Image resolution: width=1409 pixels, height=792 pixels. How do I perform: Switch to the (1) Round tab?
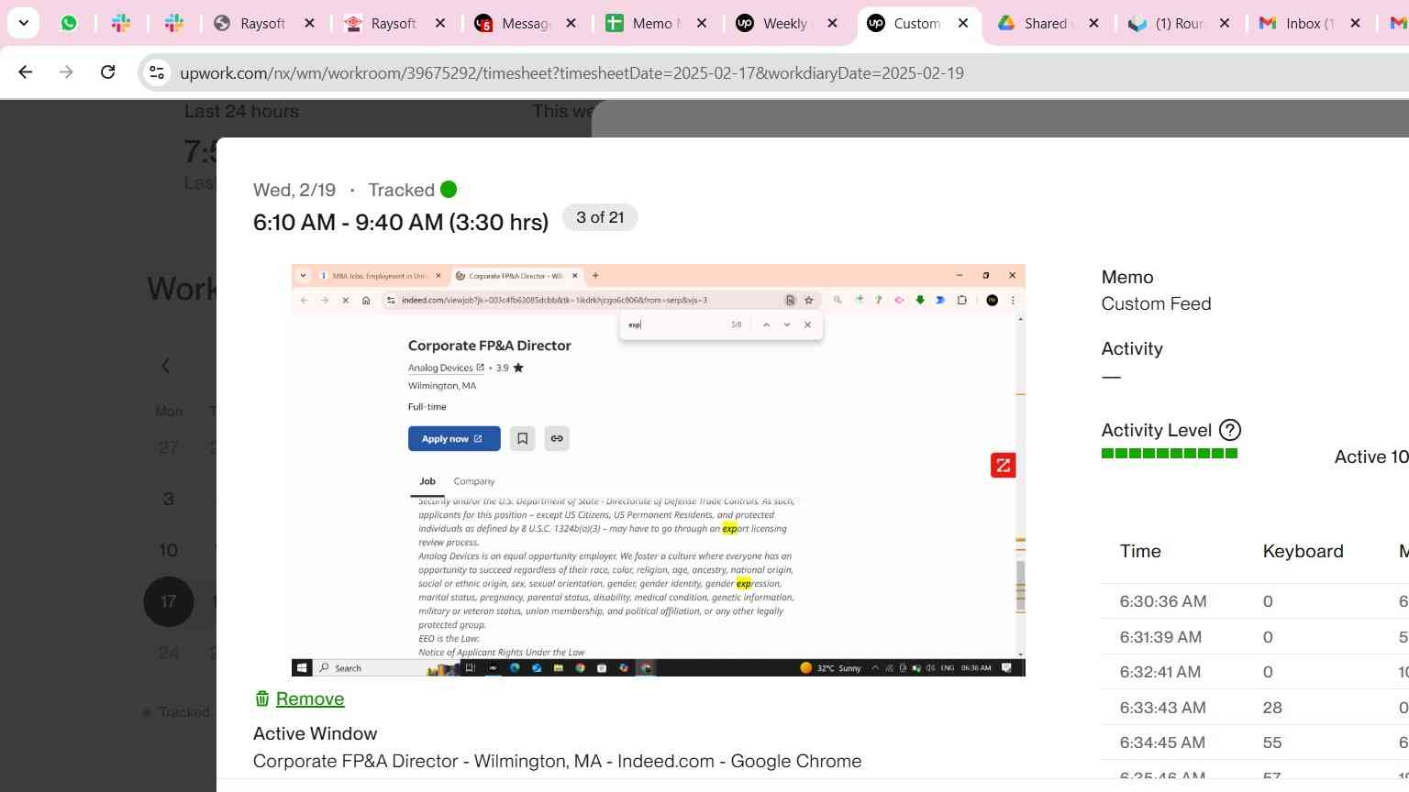[x=1179, y=23]
